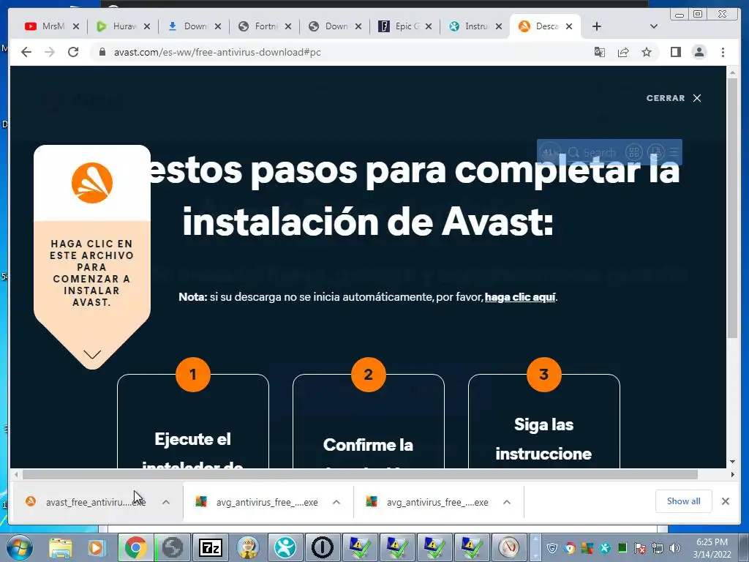
Task: Open the blue figure app on the taskbar
Action: point(285,547)
